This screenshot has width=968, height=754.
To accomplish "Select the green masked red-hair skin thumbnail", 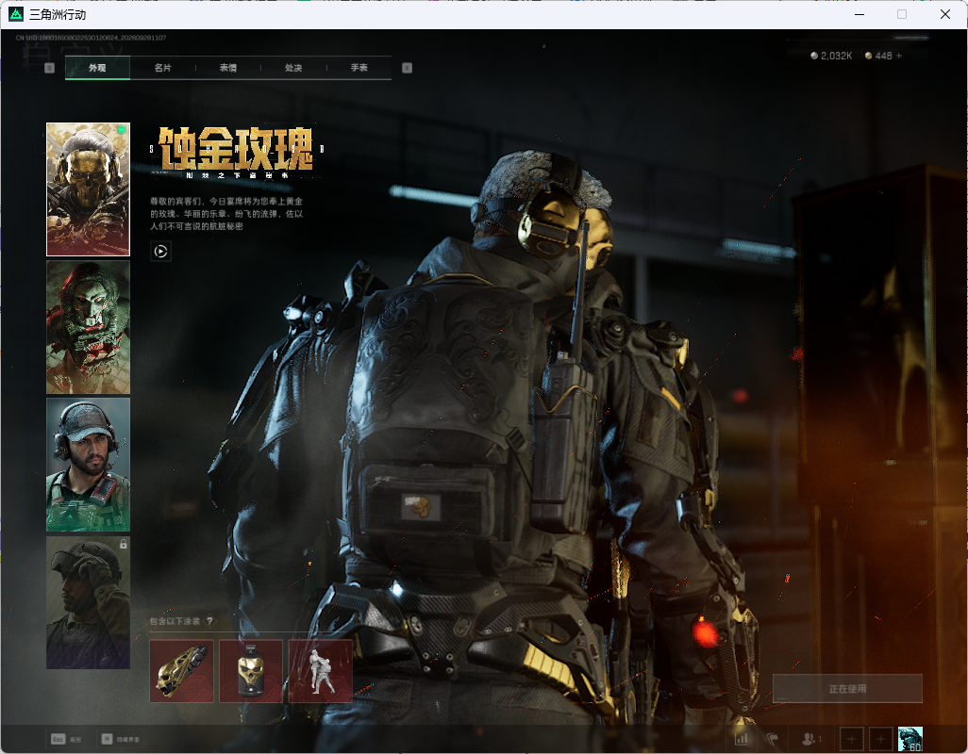I will (x=89, y=327).
